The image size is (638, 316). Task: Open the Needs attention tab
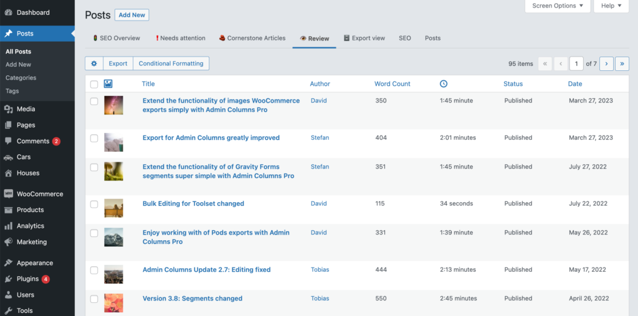pos(180,38)
